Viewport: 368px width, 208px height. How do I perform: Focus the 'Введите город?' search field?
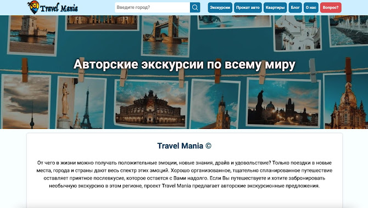[152, 8]
